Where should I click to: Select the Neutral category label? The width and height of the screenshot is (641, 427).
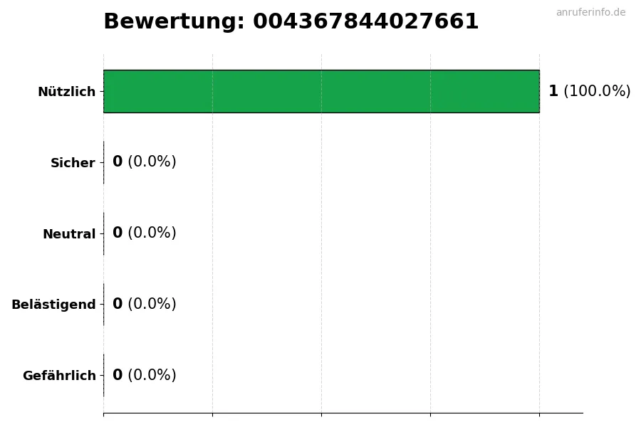[69, 234]
